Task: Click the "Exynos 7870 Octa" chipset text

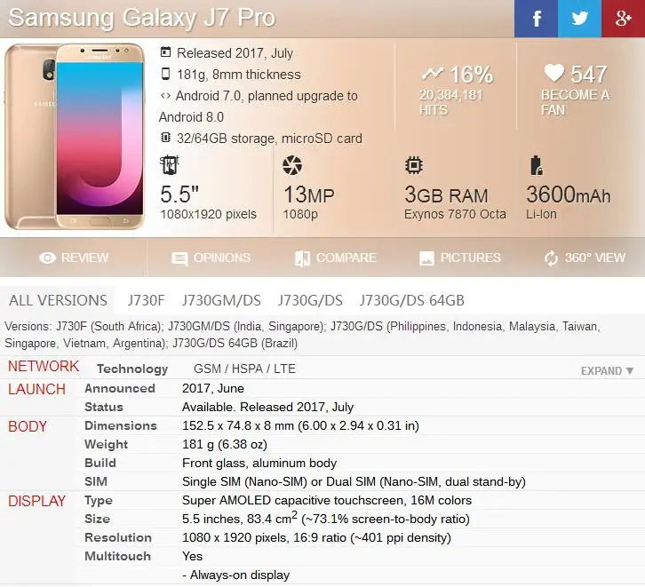Action: (x=455, y=214)
